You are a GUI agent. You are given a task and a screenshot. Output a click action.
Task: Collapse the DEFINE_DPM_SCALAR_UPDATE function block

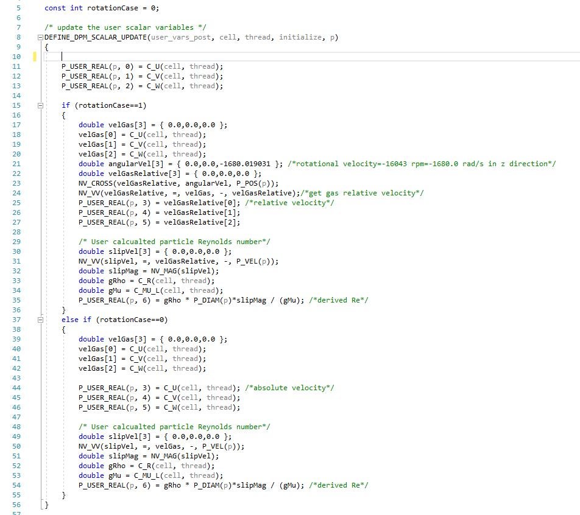[x=41, y=37]
